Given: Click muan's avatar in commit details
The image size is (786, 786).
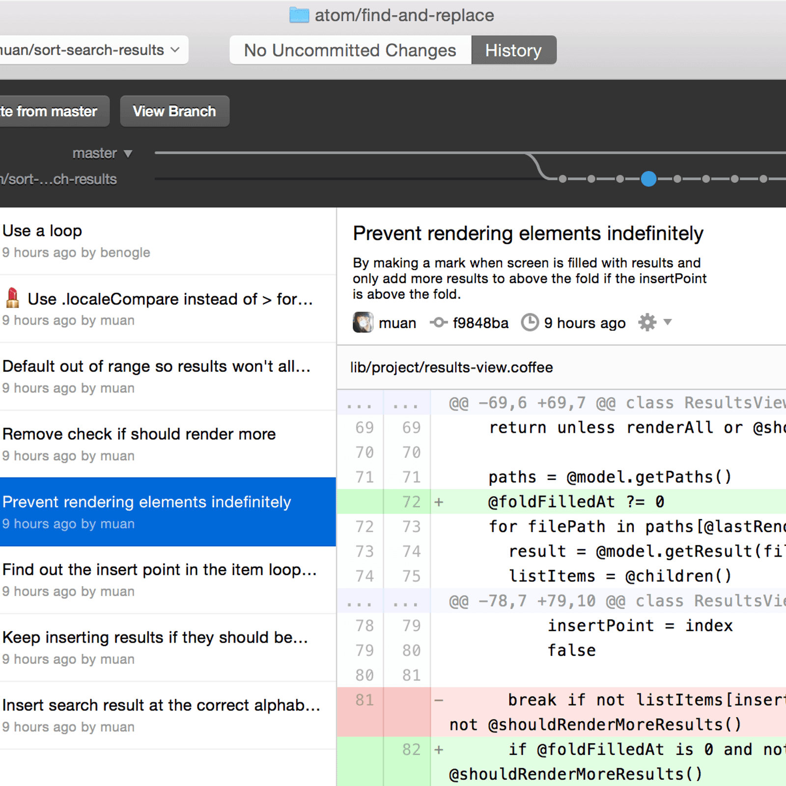Looking at the screenshot, I should (x=363, y=323).
